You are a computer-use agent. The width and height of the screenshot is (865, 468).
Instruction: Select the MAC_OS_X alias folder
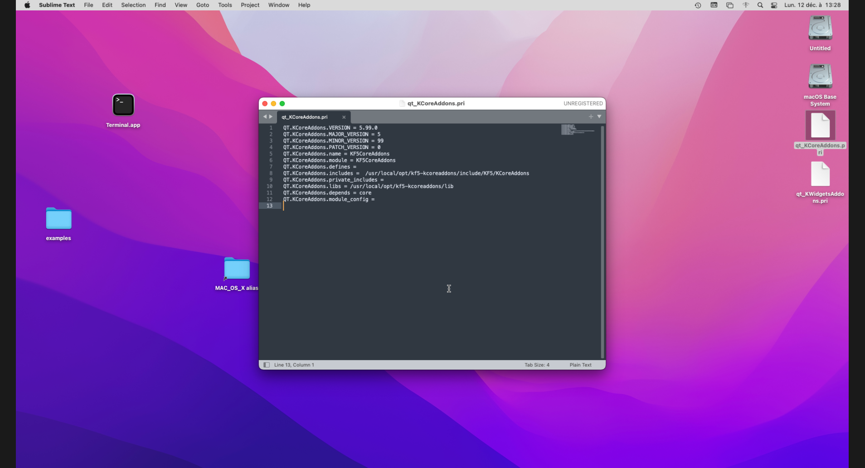(x=237, y=269)
